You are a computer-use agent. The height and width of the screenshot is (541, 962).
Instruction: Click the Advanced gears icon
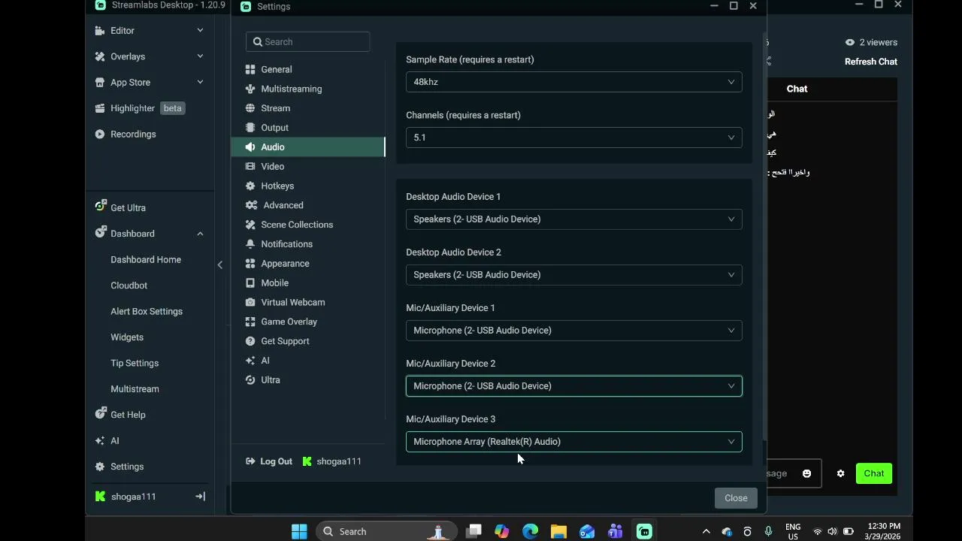pyautogui.click(x=251, y=205)
